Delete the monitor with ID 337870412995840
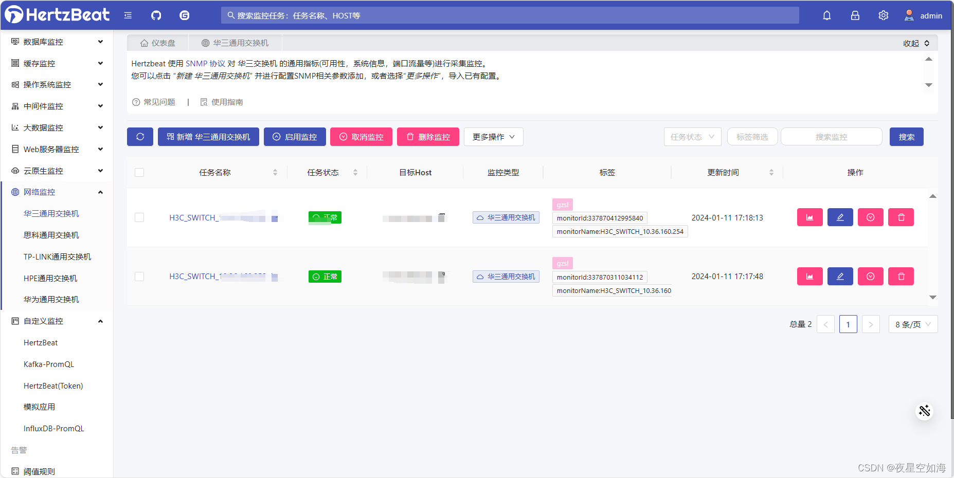 (x=901, y=217)
